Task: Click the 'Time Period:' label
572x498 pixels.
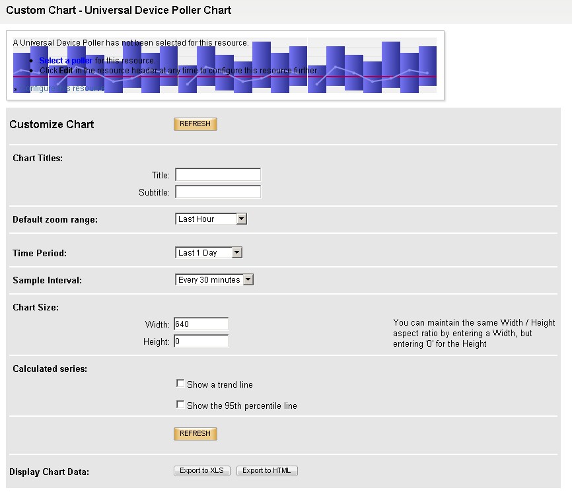Action: (x=40, y=253)
